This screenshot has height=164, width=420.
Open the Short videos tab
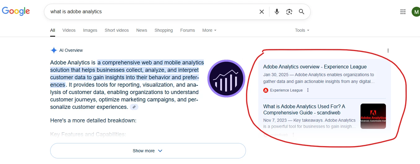tap(117, 30)
